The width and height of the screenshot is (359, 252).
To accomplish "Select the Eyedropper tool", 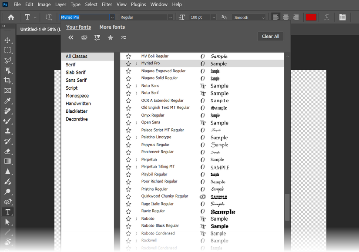I will [x=7, y=101].
